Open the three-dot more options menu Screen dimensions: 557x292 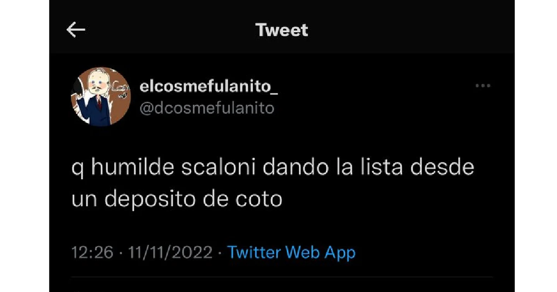click(x=483, y=86)
